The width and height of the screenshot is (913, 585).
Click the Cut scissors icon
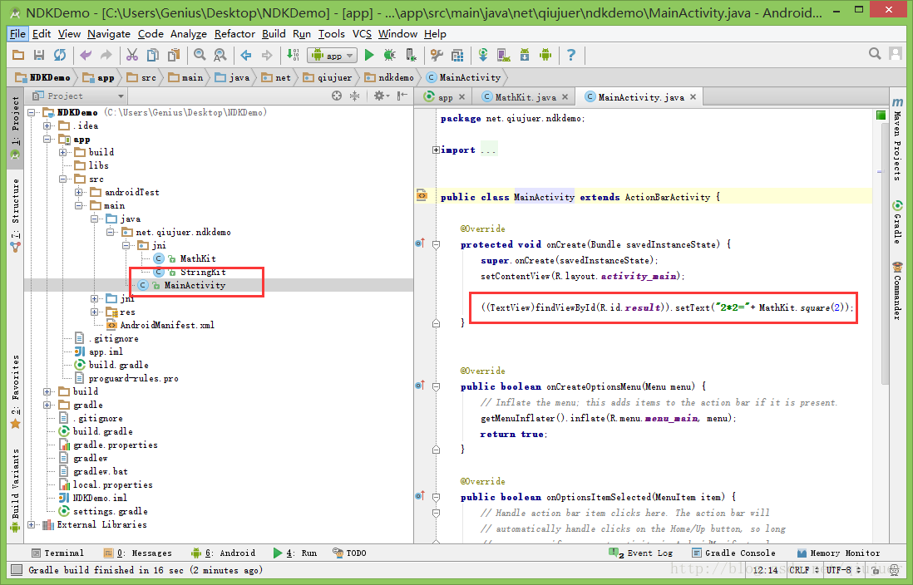(x=132, y=56)
